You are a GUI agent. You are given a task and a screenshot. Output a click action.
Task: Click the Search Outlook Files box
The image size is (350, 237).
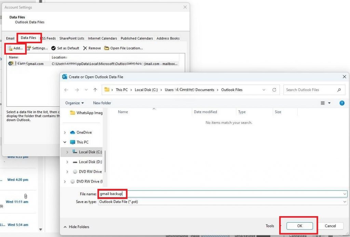(314, 90)
